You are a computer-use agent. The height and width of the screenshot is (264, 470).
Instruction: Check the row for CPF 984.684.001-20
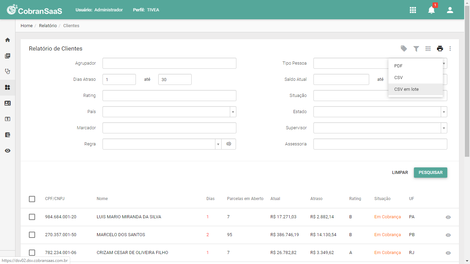(x=32, y=217)
